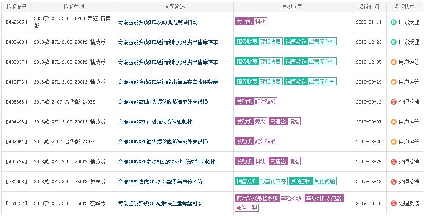Click model 2018款 XFL 2.0T 250PS 尊享版
Viewport: 424px width, 216px height.
[x=70, y=182]
